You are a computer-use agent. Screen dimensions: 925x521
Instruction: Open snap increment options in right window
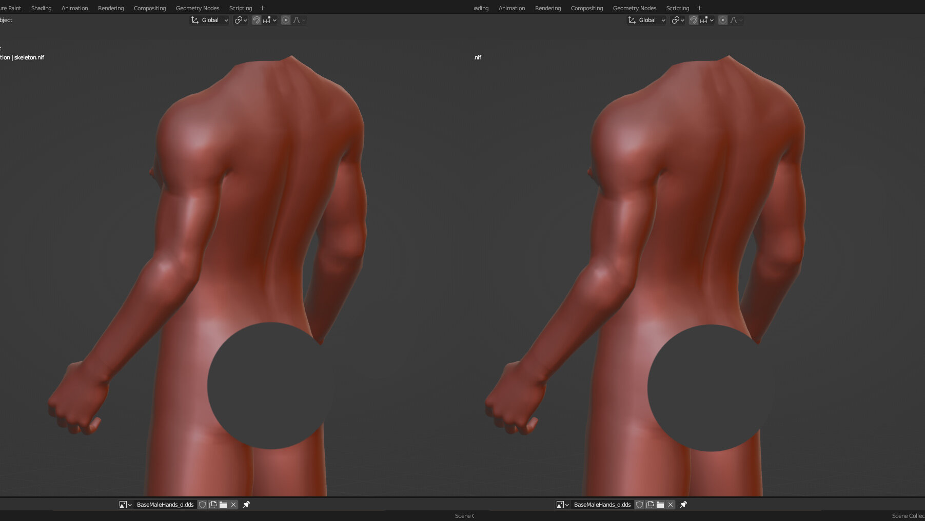point(707,20)
